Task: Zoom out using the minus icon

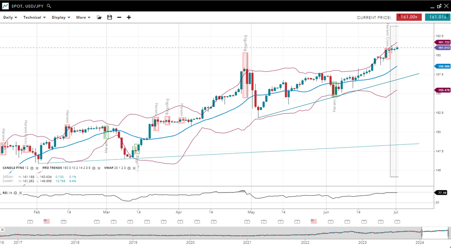Action: (x=119, y=17)
